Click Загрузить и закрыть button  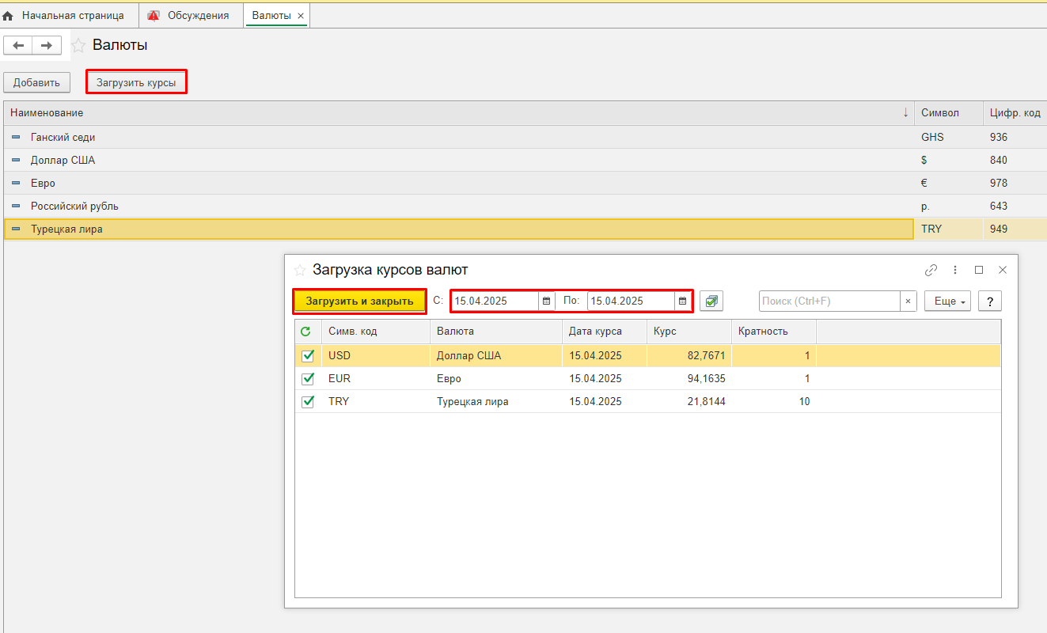(359, 301)
